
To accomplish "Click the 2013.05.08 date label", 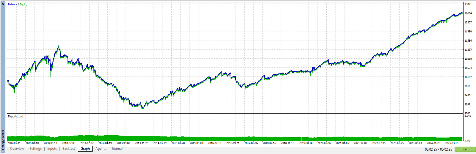I will 123,143.
